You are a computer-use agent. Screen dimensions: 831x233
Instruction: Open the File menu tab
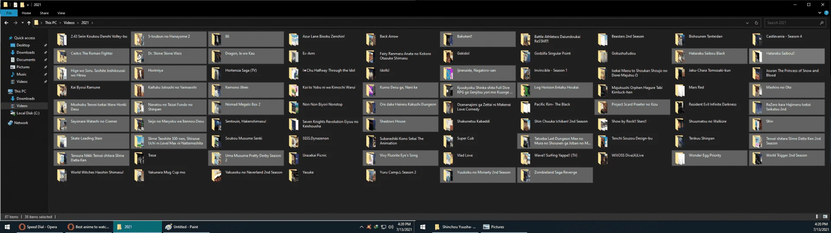(x=9, y=13)
